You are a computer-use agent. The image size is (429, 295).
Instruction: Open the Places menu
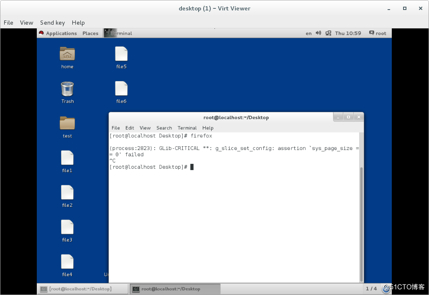pyautogui.click(x=90, y=33)
